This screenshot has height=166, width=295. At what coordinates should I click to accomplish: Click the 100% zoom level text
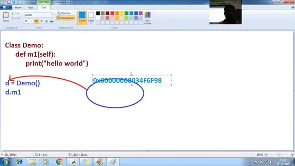pos(260,155)
